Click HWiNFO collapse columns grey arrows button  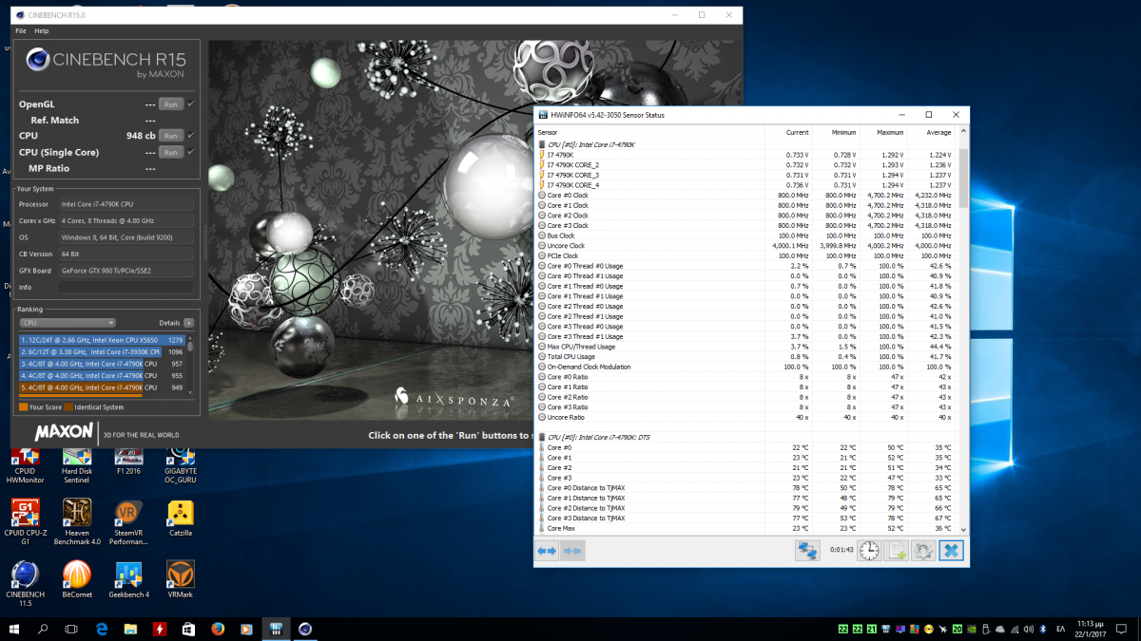tap(572, 551)
